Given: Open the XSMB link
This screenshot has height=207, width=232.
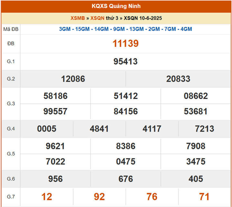Looking at the screenshot, I should tap(78, 18).
